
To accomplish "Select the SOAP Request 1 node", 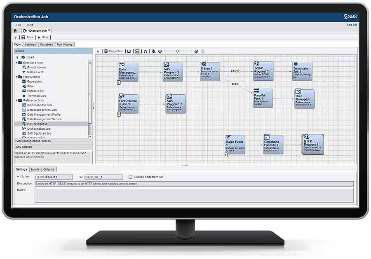I will tap(263, 71).
